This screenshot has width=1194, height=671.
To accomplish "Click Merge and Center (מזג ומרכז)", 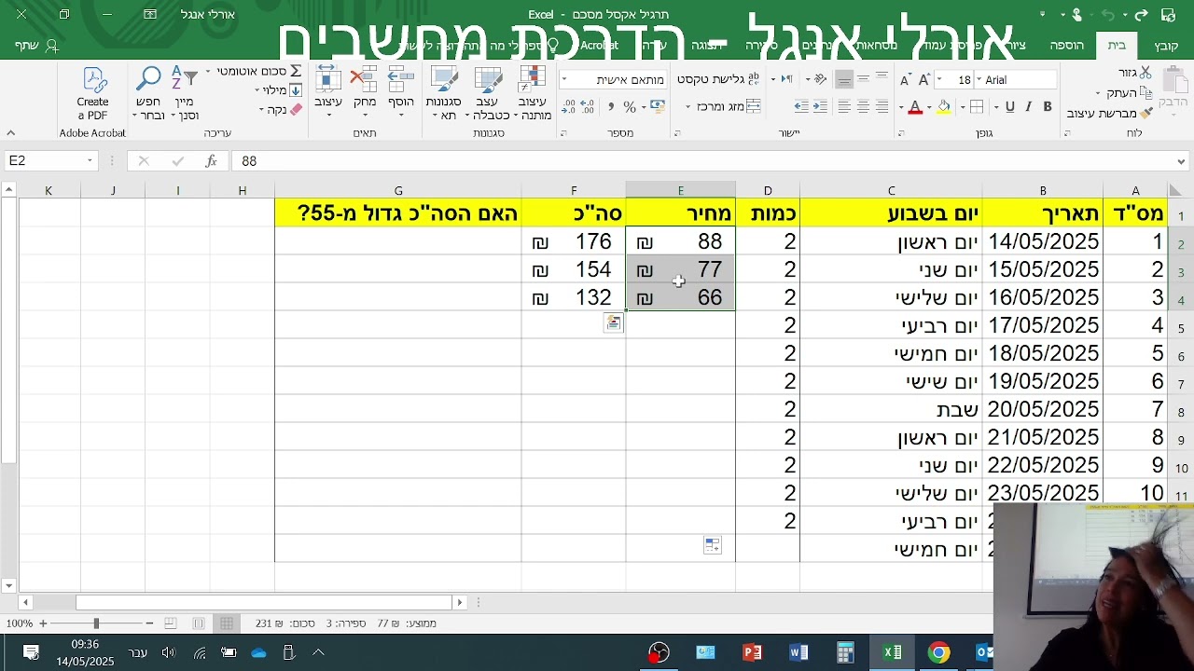I will click(x=729, y=106).
